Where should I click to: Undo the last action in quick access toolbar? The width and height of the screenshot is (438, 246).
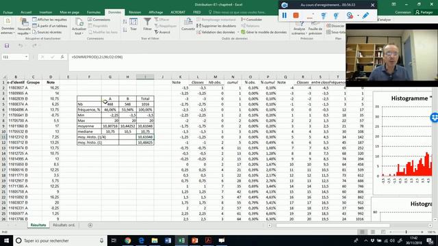pyautogui.click(x=21, y=46)
